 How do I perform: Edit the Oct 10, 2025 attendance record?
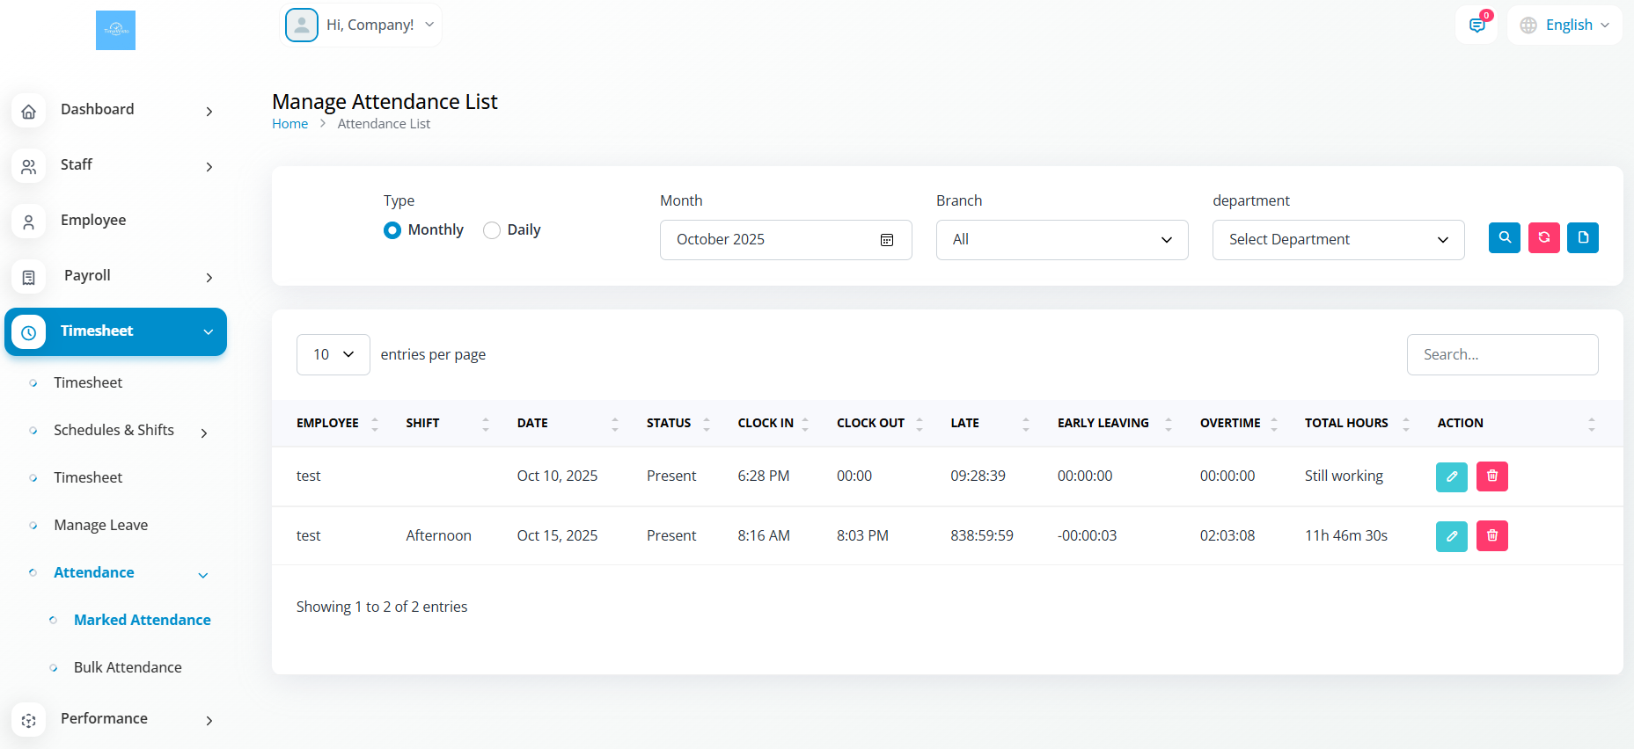click(1451, 476)
